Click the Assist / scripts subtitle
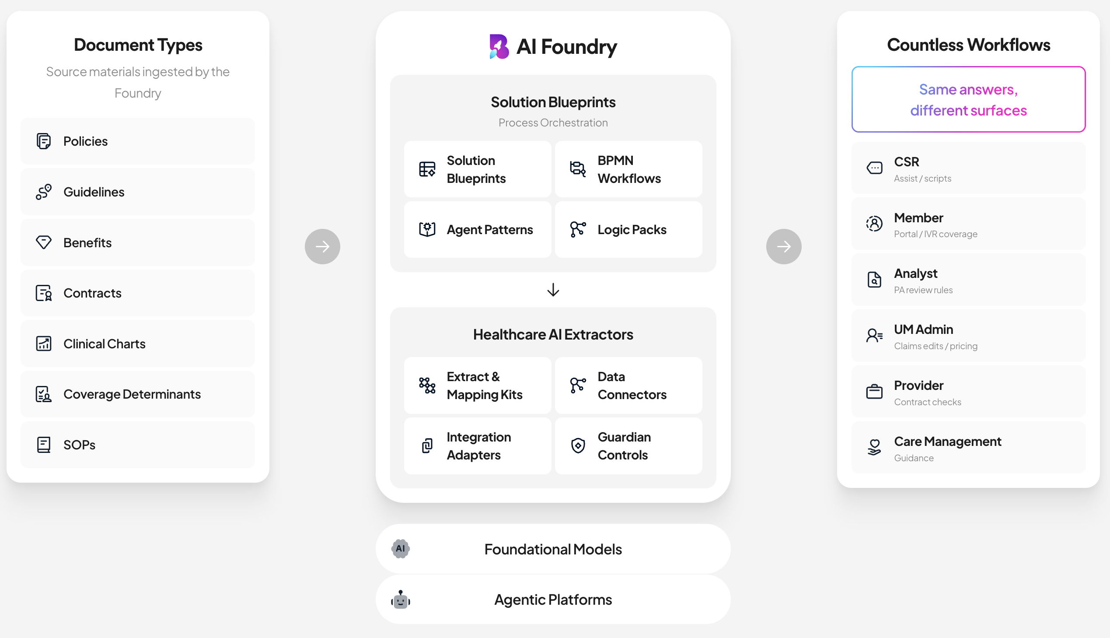 point(922,179)
